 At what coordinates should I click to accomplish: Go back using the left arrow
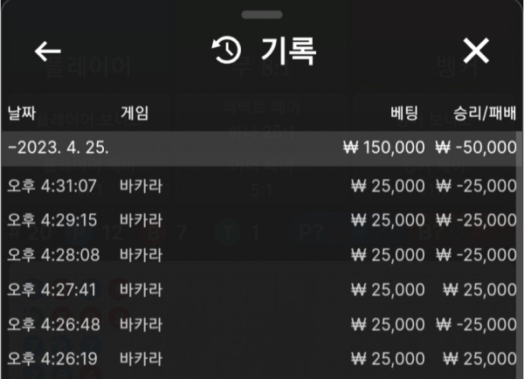click(48, 52)
